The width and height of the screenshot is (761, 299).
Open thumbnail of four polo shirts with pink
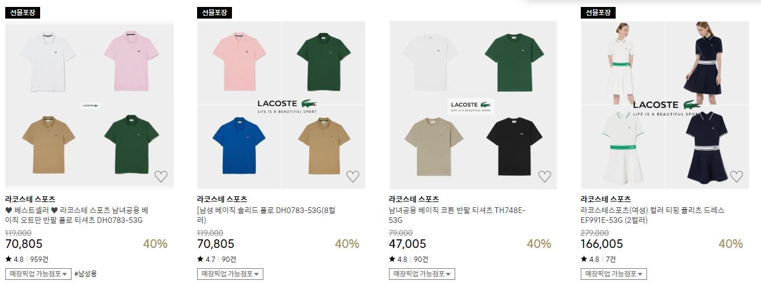point(90,105)
